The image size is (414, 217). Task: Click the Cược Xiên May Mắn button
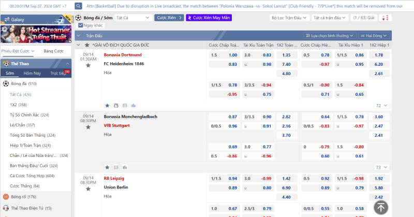click(209, 18)
